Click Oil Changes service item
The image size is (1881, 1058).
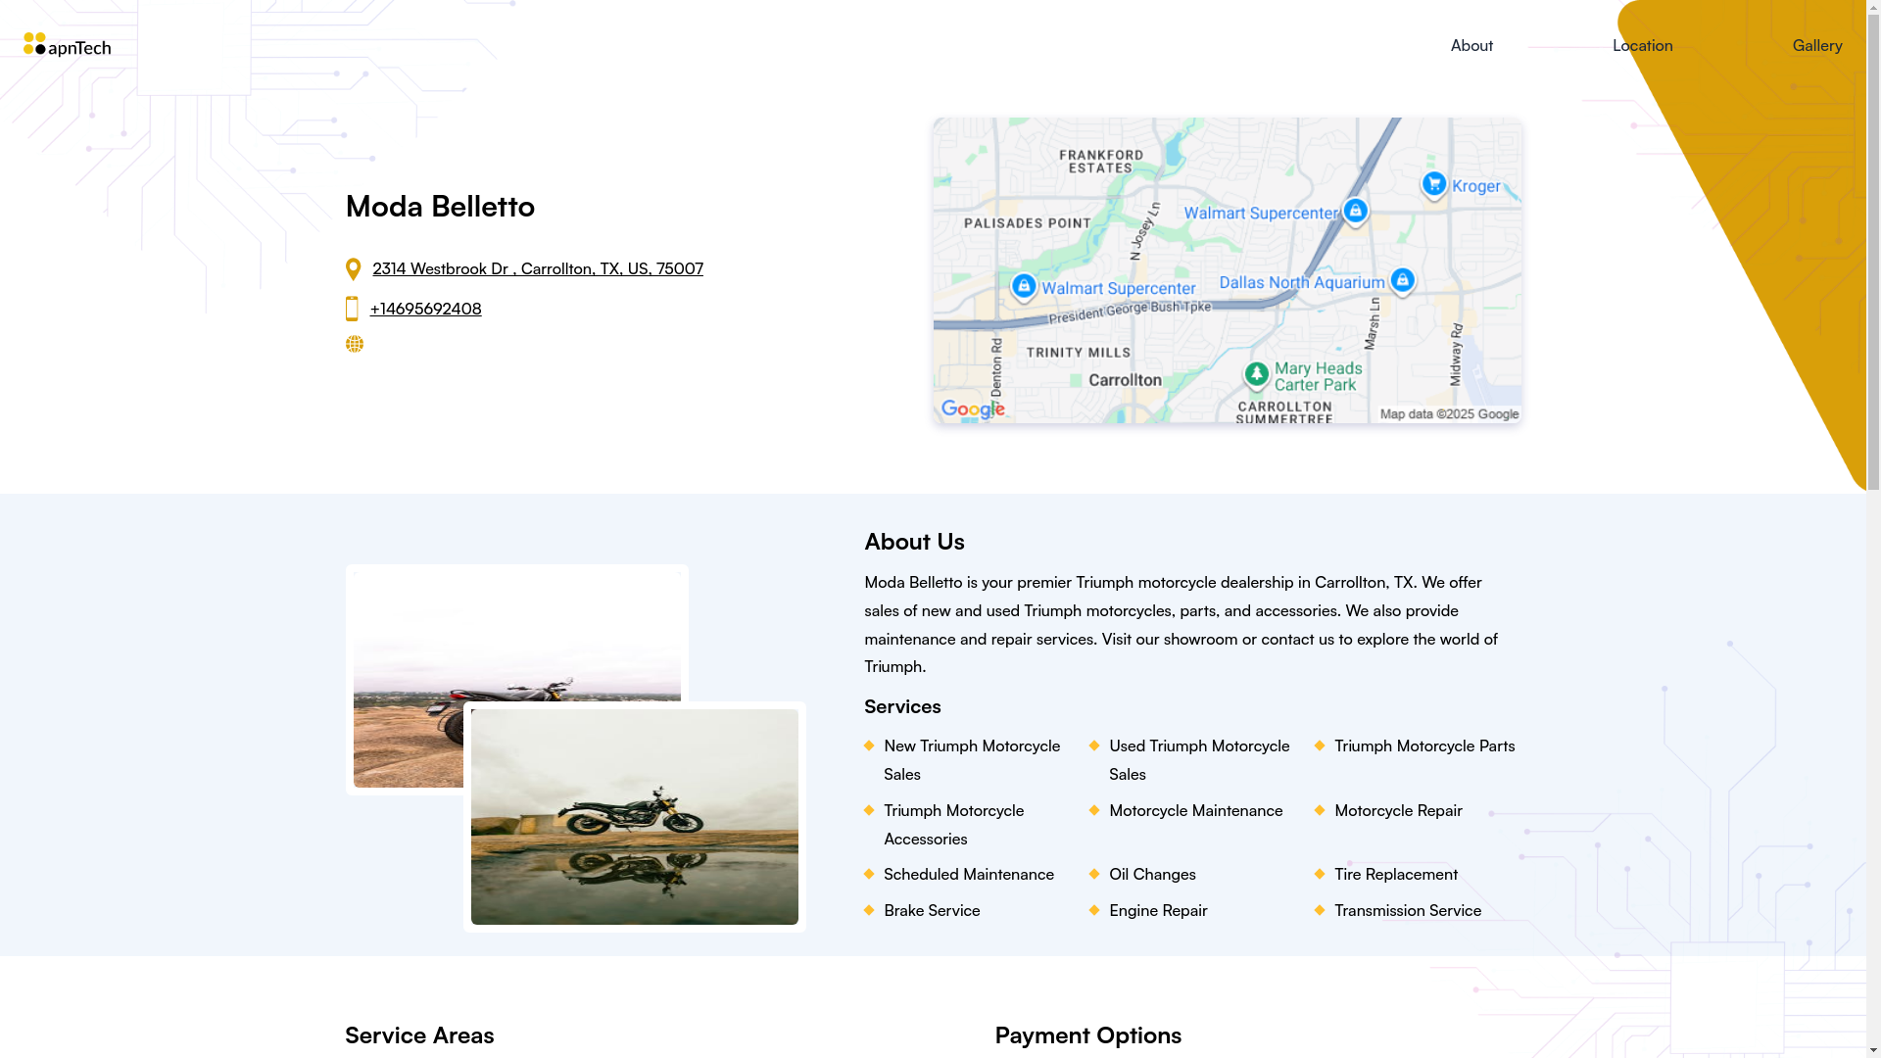pos(1152,874)
